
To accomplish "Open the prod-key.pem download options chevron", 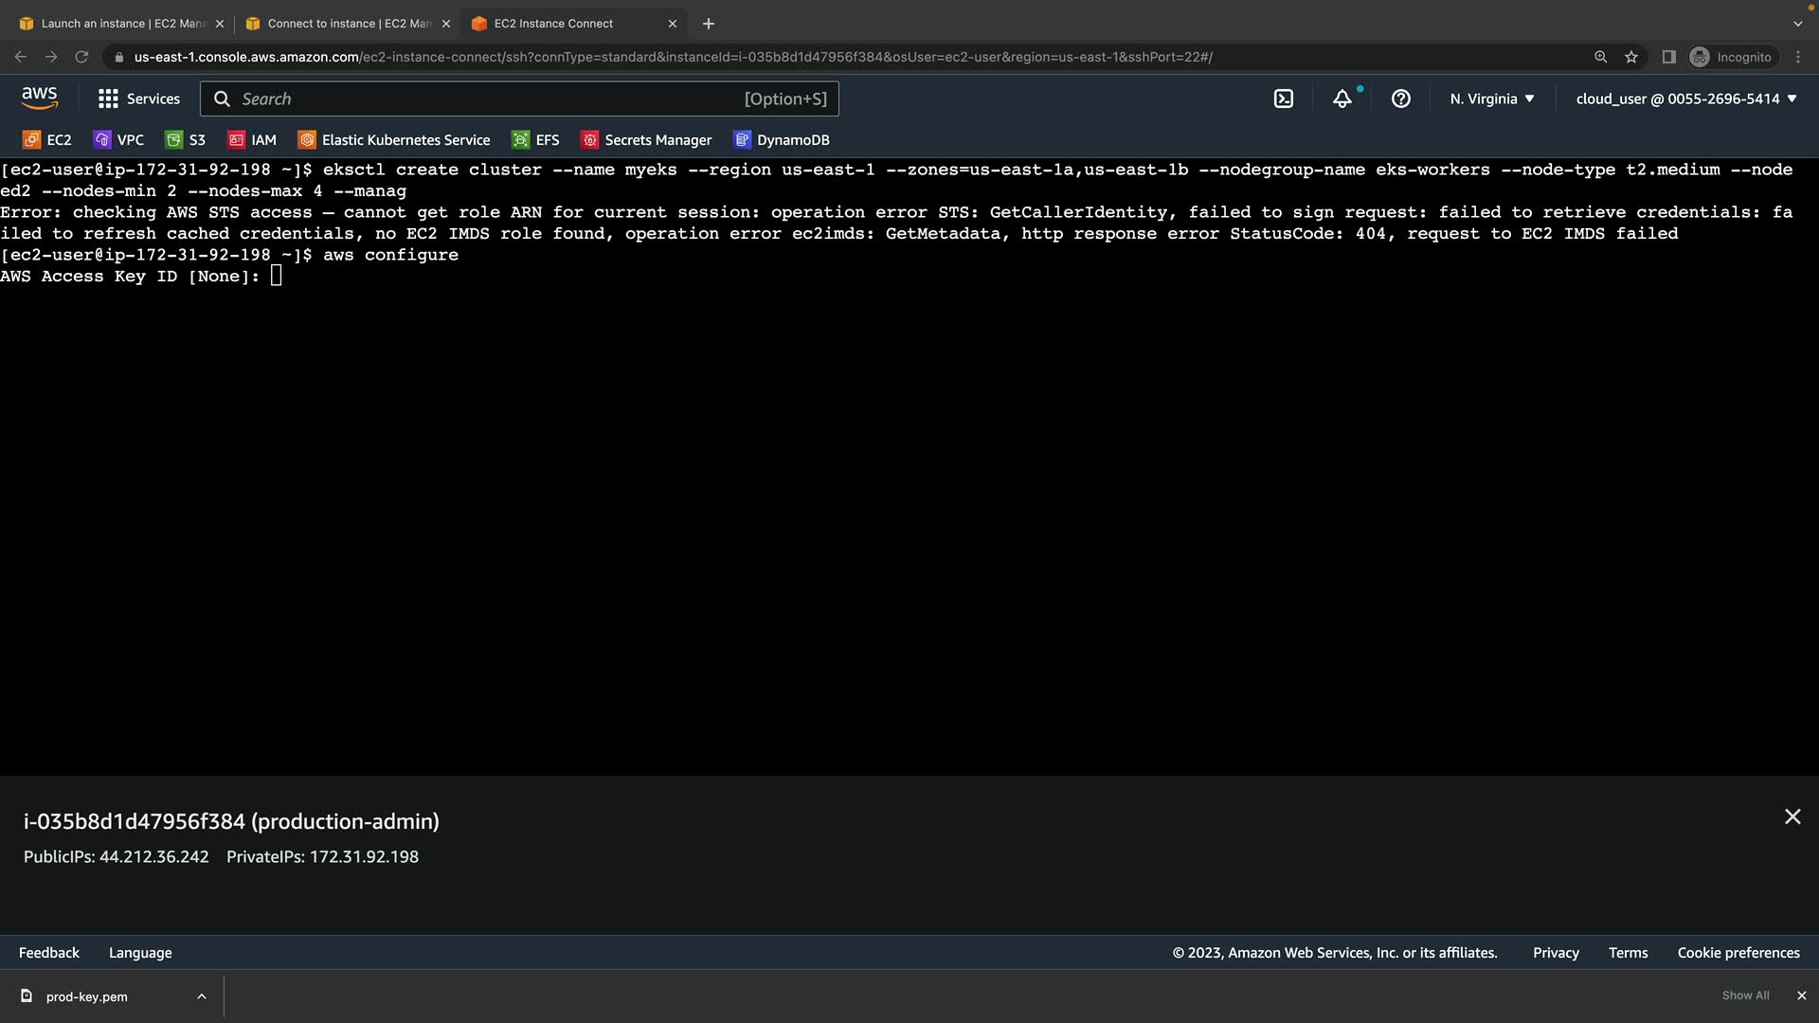I will (x=202, y=996).
